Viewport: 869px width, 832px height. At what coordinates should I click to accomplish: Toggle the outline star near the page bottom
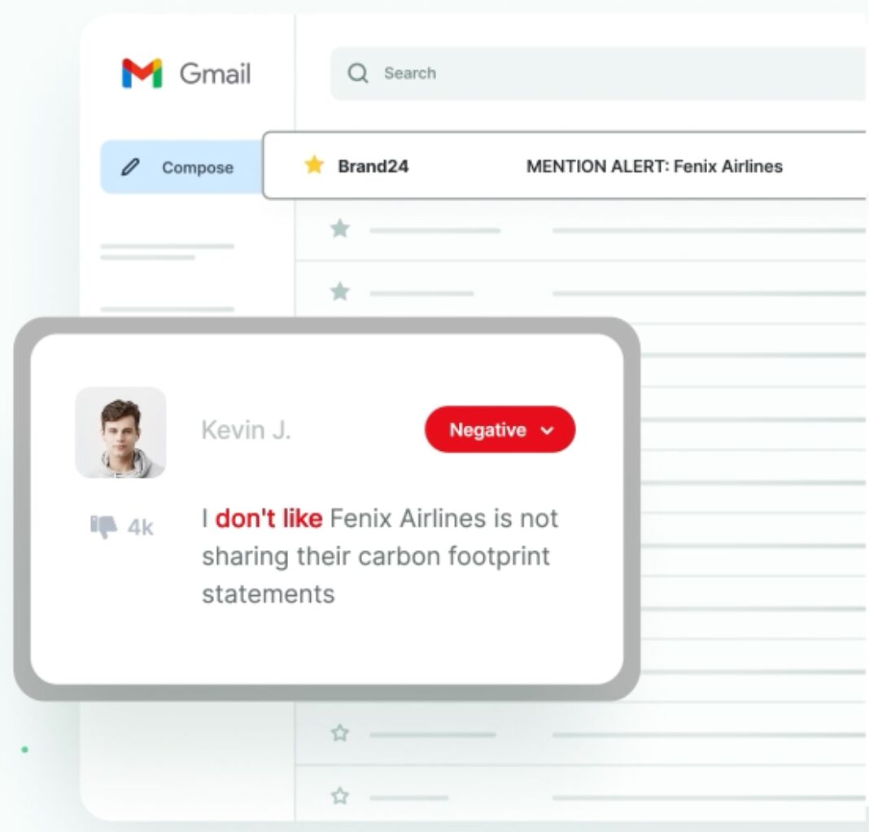tap(339, 733)
